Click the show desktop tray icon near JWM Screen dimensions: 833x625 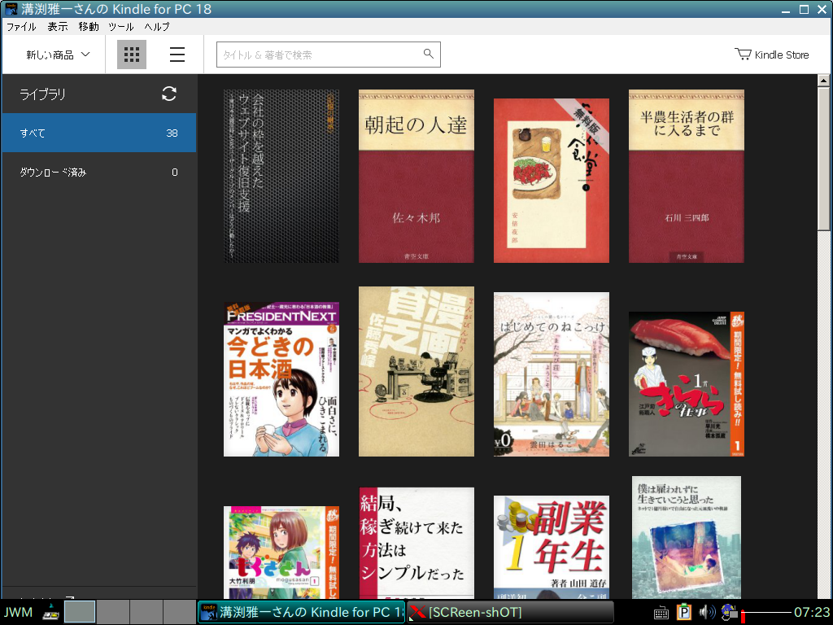pos(51,612)
